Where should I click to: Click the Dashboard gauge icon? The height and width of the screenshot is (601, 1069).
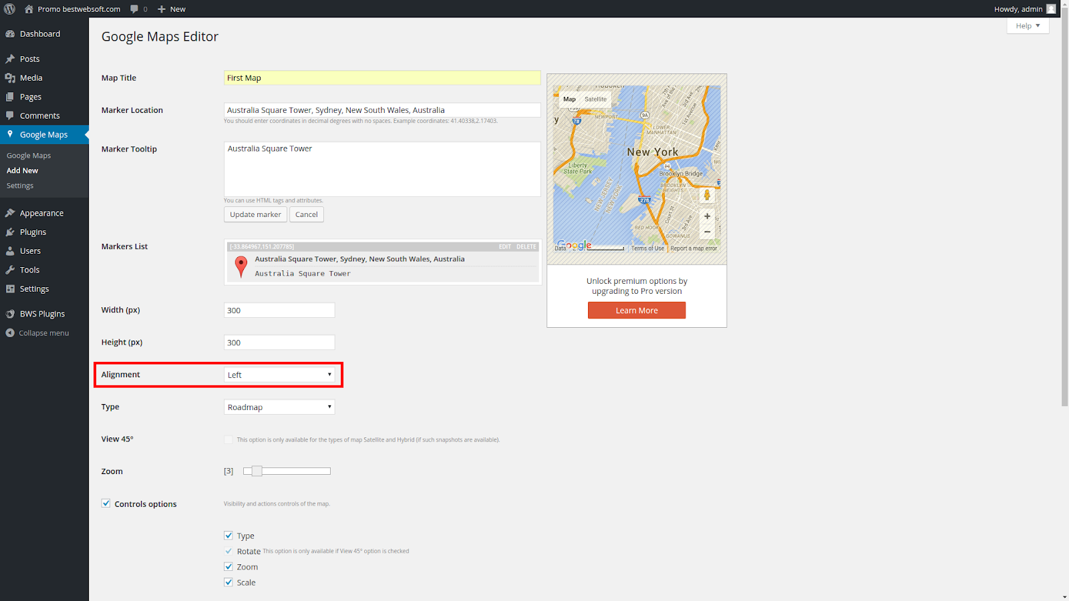(10, 34)
